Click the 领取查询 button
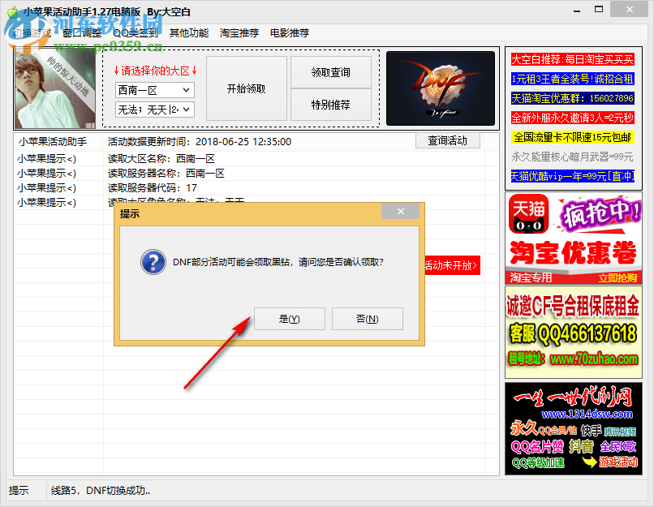The image size is (654, 507). [331, 72]
